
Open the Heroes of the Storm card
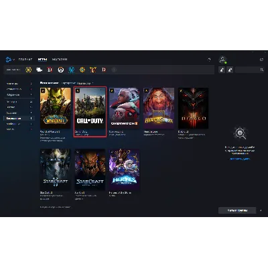[x=125, y=170]
